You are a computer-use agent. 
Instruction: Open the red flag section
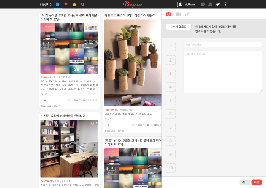click(66, 5)
